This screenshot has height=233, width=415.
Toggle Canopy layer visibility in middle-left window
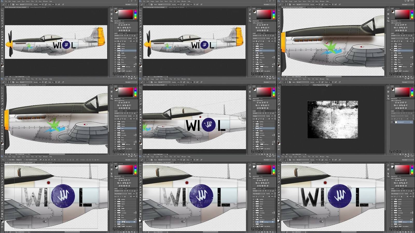click(115, 124)
